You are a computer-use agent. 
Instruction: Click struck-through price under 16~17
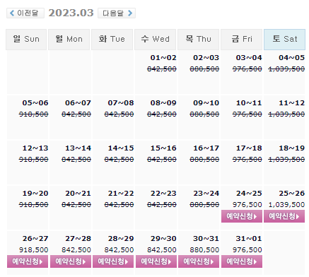[x=204, y=159]
